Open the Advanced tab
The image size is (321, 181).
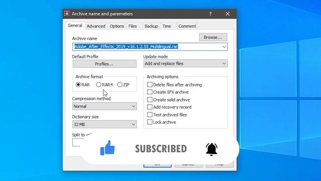[96, 26]
